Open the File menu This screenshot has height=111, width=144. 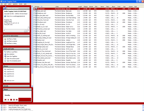[x=2, y=4]
